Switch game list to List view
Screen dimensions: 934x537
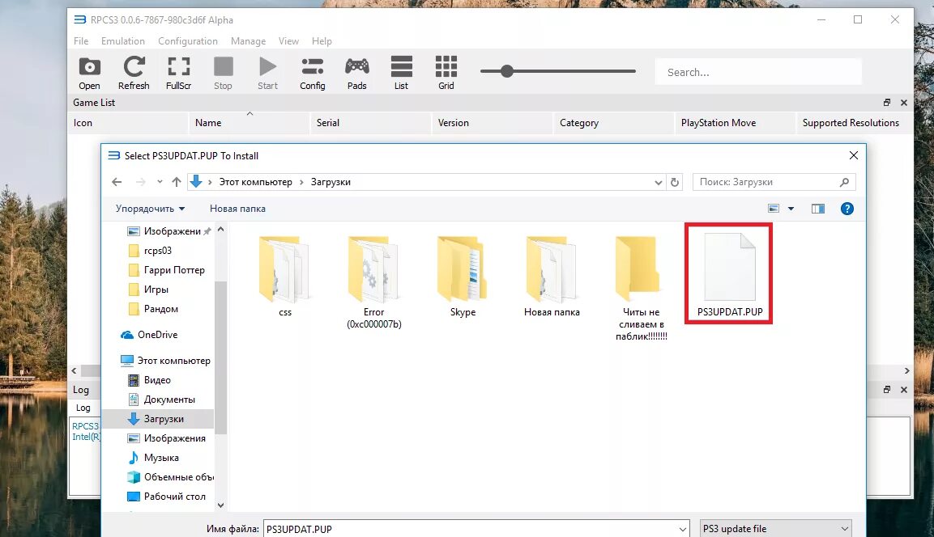point(402,73)
